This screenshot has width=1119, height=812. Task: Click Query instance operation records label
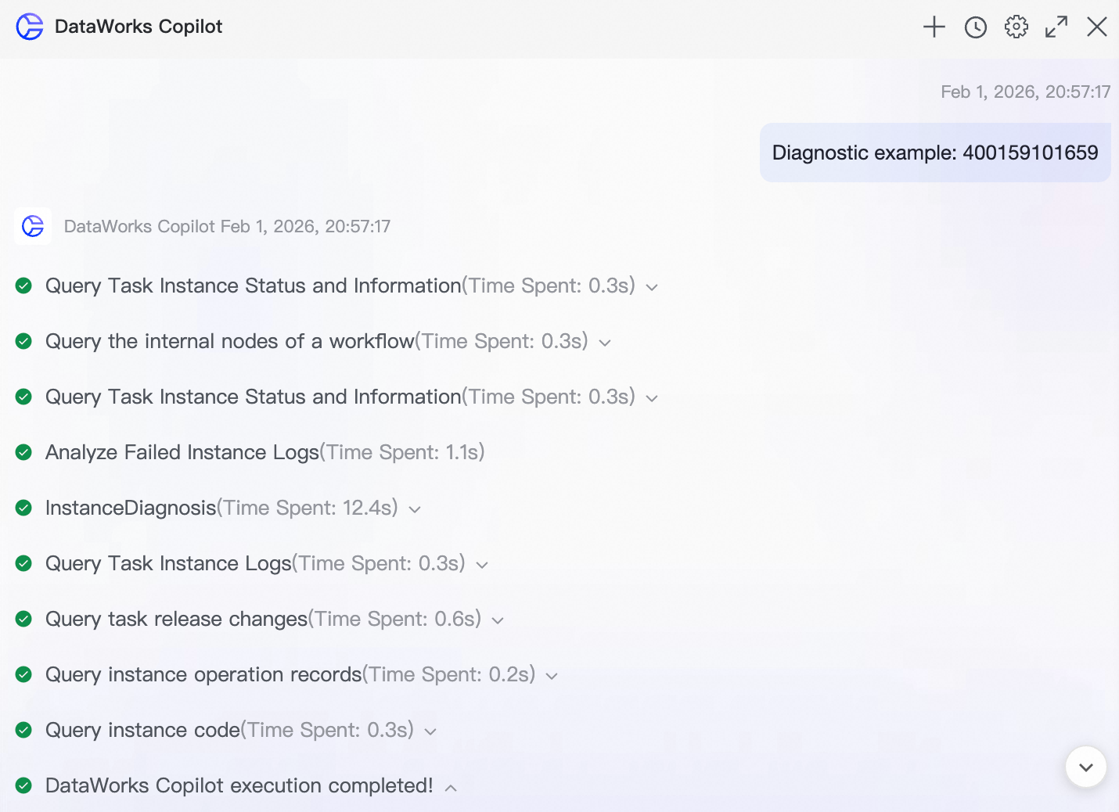pos(203,674)
